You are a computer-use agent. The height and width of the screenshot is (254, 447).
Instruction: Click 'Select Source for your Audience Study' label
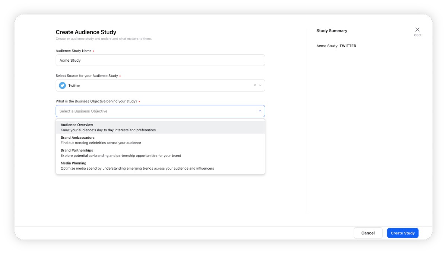(87, 76)
